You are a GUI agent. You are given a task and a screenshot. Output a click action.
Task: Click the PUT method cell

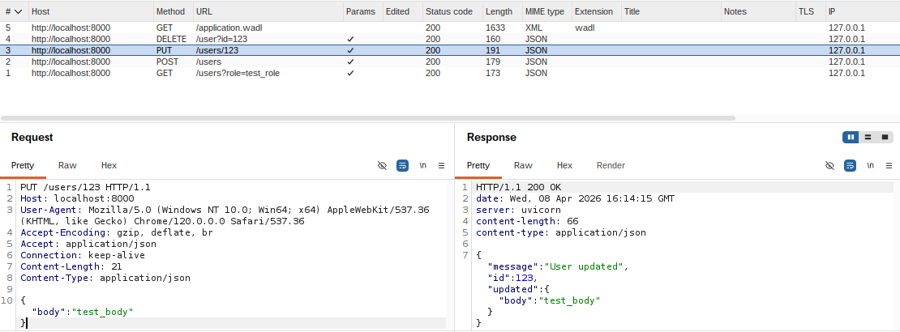tap(164, 50)
